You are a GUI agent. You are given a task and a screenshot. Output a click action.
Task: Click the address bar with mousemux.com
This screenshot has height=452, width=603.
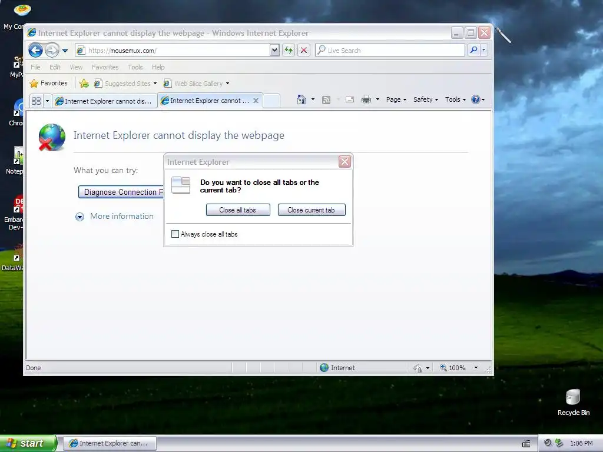click(173, 51)
